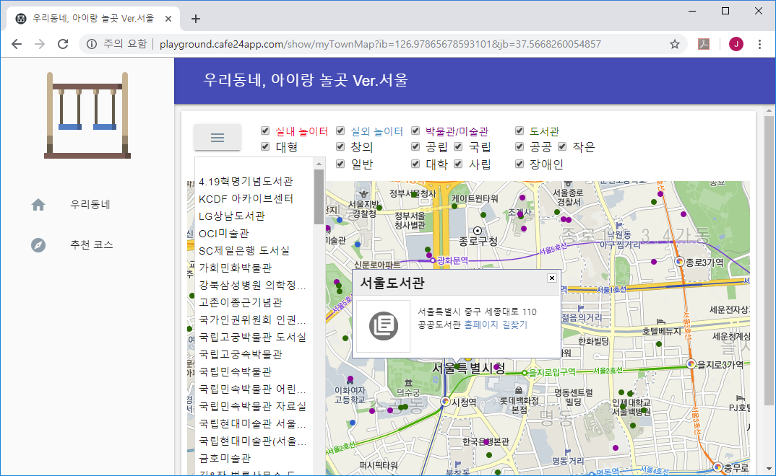Toggle the 대학 checkbox
This screenshot has height=476, width=776.
coord(415,164)
